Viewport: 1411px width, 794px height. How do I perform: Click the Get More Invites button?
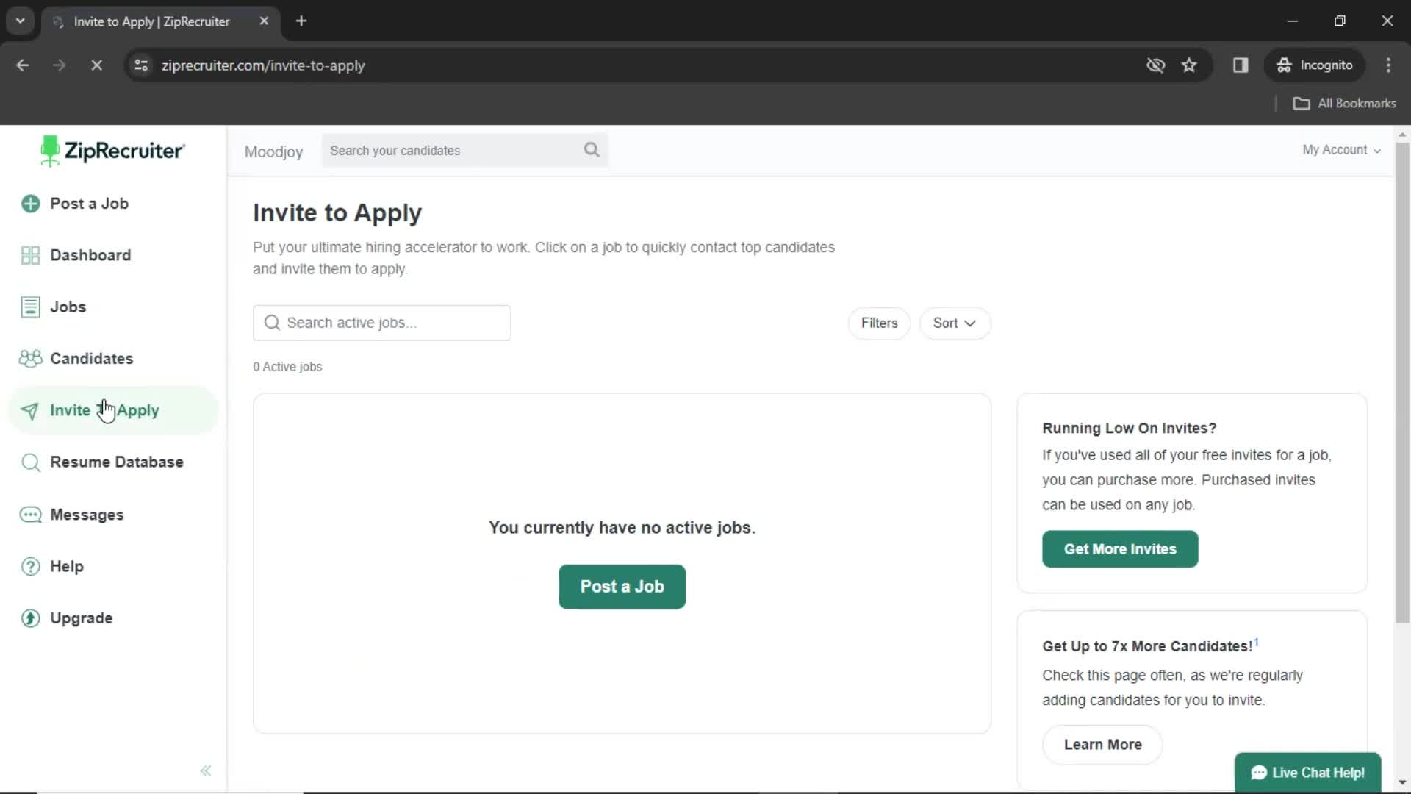tap(1120, 548)
